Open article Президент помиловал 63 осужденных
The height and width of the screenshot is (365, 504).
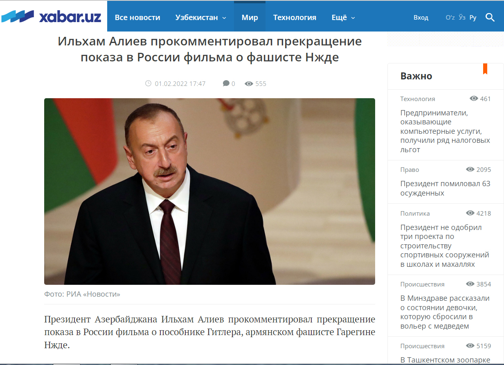[x=445, y=188]
